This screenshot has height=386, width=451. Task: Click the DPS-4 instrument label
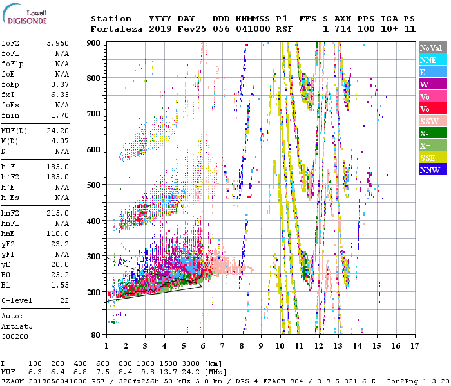pos(247,381)
